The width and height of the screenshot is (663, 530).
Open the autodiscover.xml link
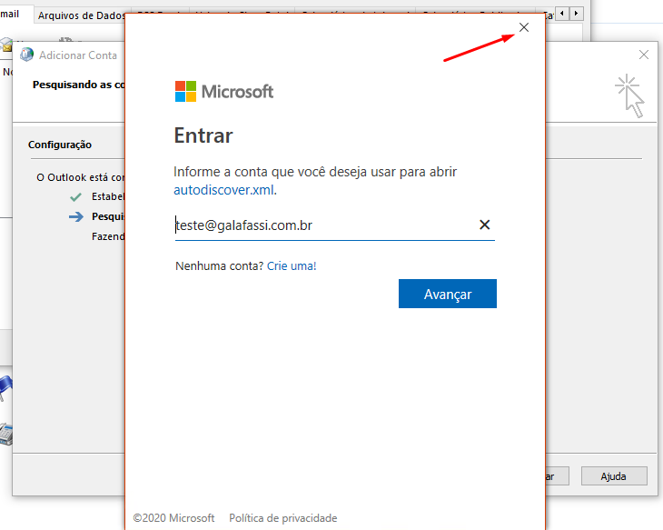pos(223,190)
